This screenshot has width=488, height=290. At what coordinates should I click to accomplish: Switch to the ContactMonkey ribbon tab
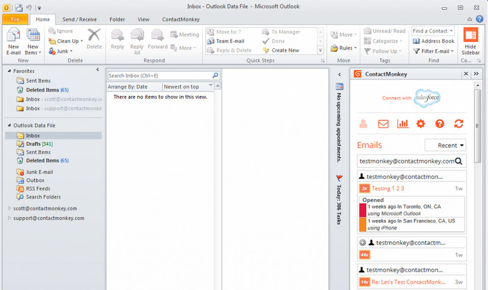(181, 20)
